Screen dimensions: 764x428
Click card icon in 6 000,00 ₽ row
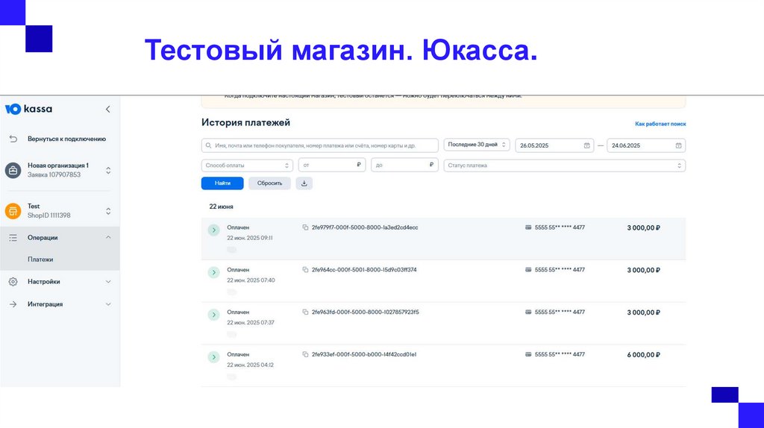click(528, 354)
